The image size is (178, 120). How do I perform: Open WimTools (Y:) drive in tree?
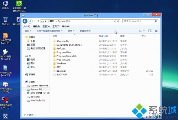point(37,101)
